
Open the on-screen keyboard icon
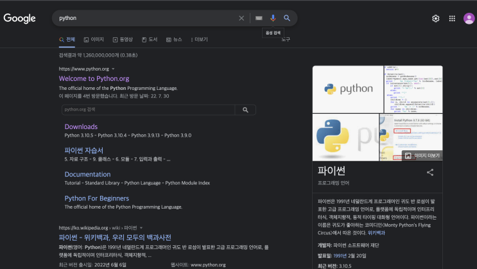[x=259, y=18]
